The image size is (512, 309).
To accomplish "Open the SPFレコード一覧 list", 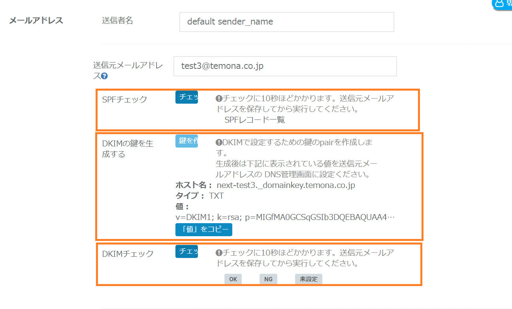I will point(254,120).
